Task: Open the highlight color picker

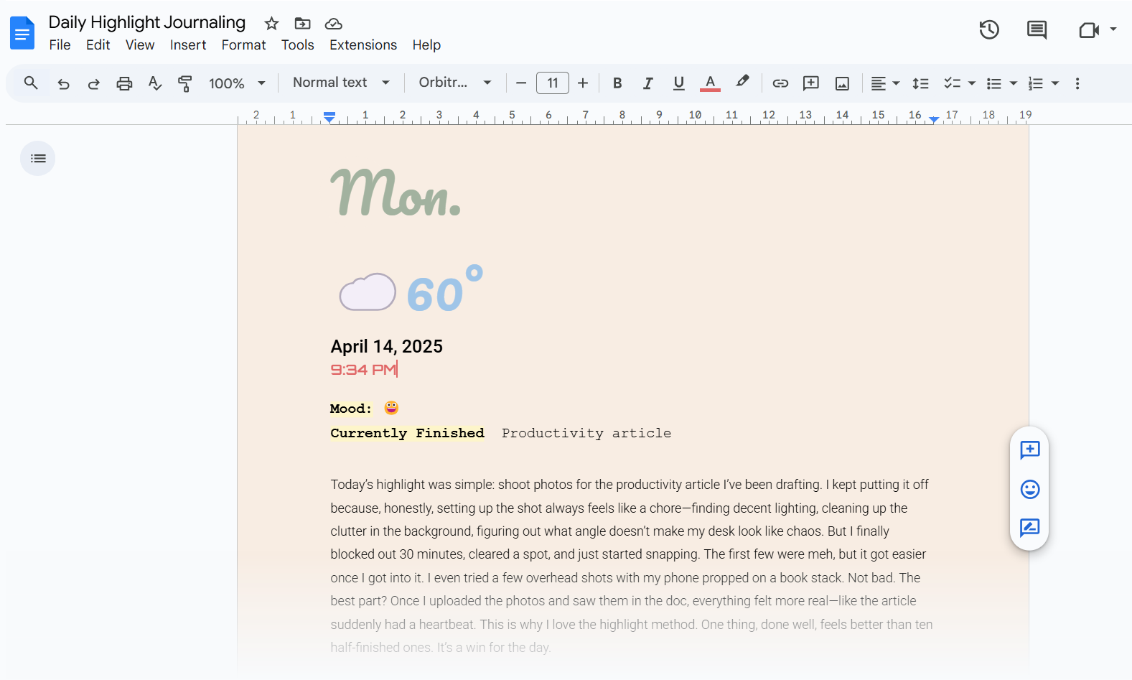Action: tap(742, 82)
